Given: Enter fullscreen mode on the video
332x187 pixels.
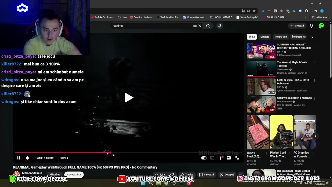Looking at the screenshot, I should (237, 158).
